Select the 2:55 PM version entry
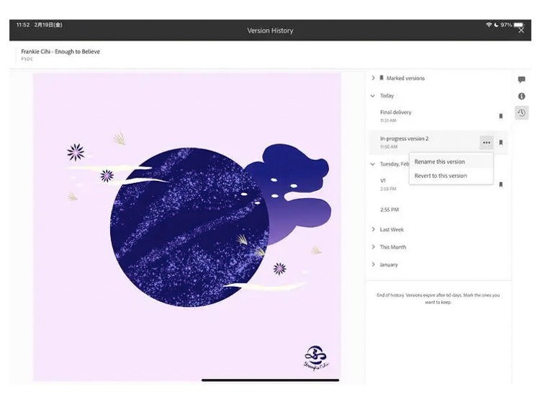The height and width of the screenshot is (405, 540). [438, 210]
